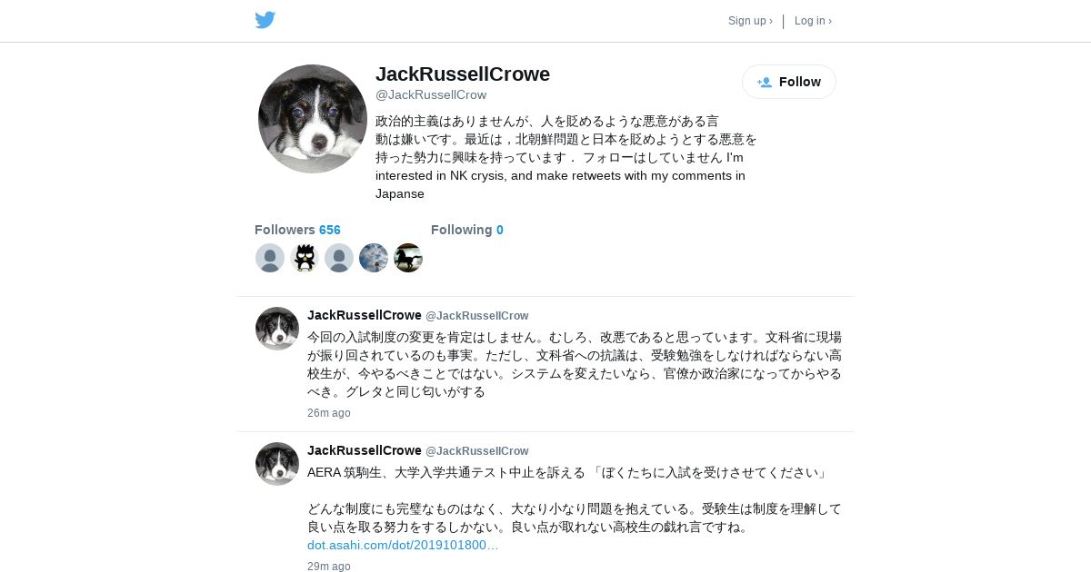Click the first tweet's puppy avatar

coord(277,329)
